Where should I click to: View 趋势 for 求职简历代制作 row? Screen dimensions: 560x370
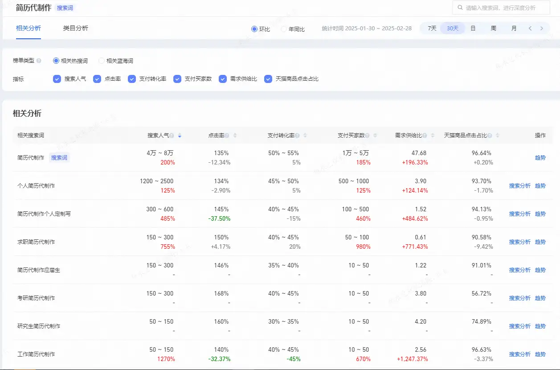[540, 242]
